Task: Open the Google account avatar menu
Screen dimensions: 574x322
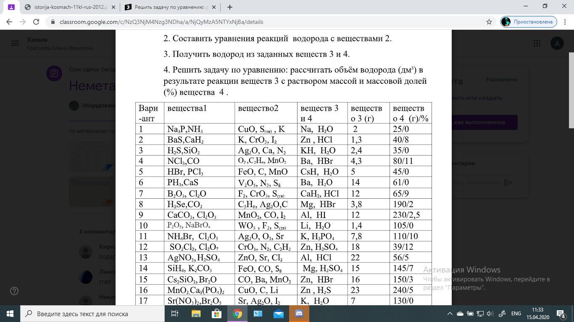Action: [x=557, y=43]
